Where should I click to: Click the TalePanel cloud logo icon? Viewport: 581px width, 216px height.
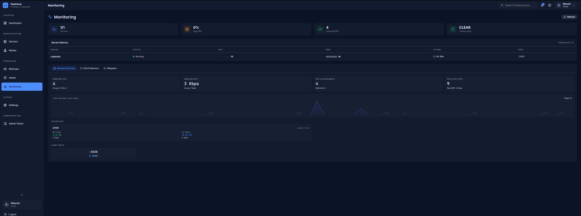click(5, 5)
